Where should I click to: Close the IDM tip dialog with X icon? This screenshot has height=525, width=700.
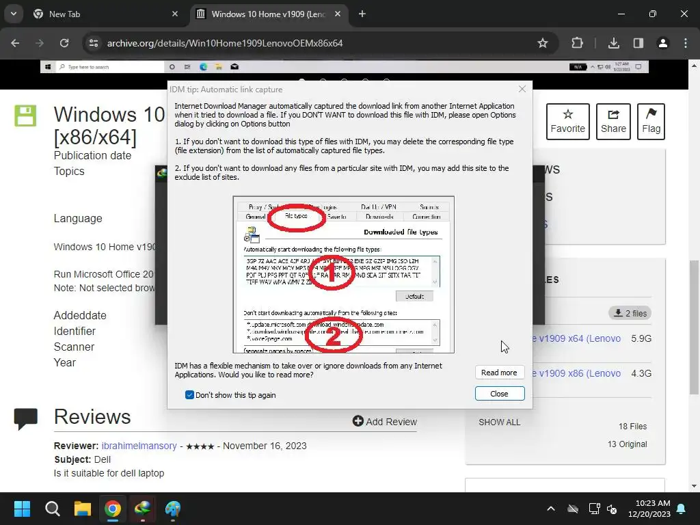click(522, 89)
